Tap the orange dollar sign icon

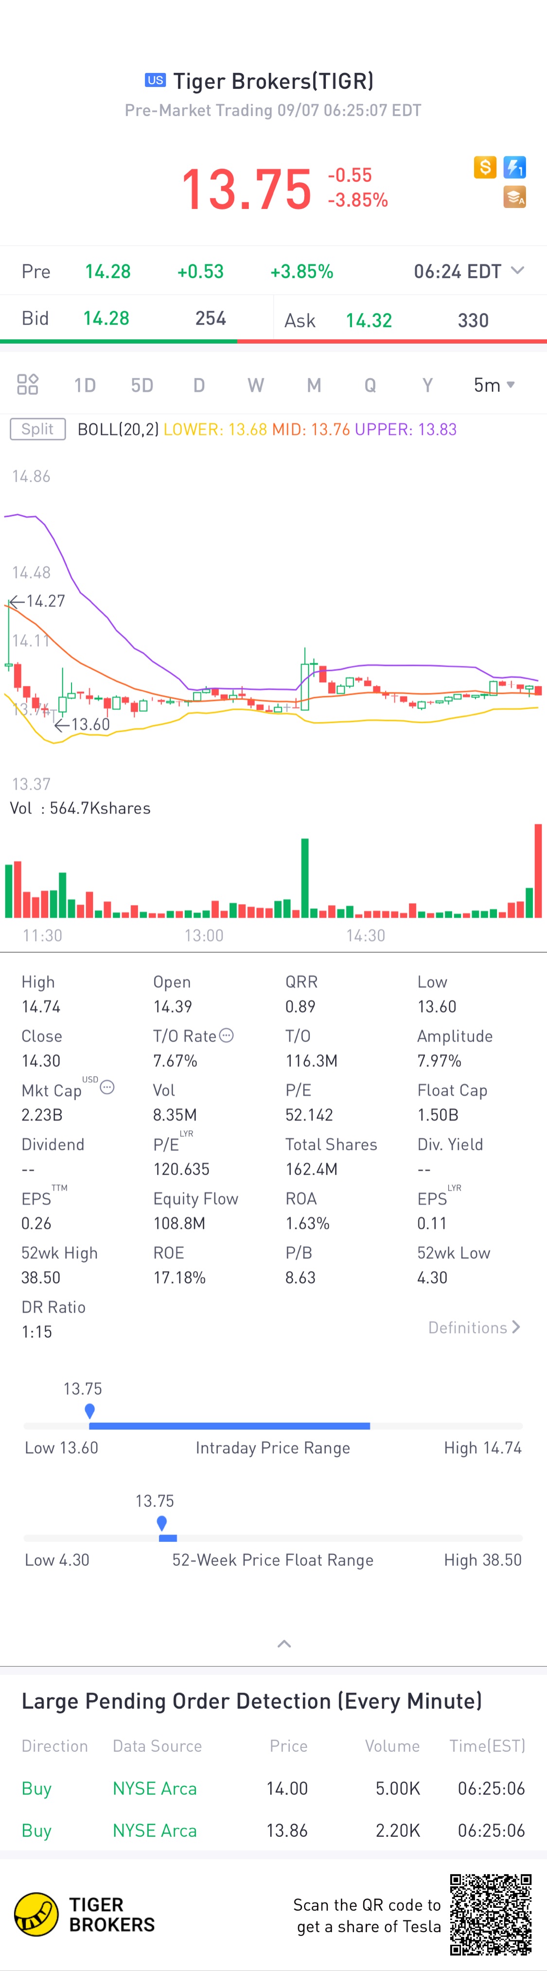[x=485, y=167]
